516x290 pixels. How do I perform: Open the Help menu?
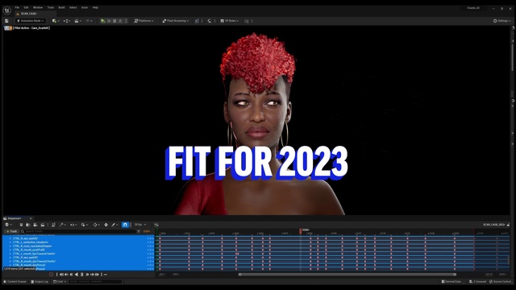tap(95, 7)
